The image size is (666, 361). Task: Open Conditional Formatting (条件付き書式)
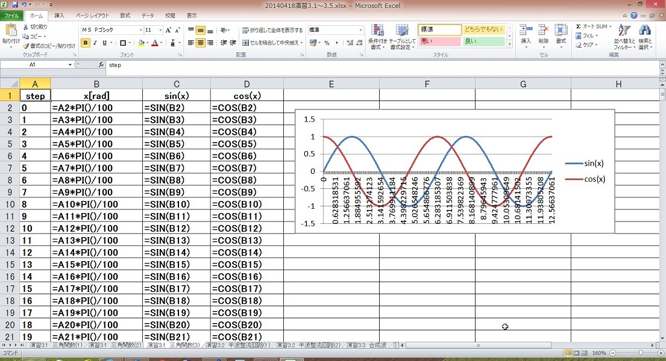377,35
